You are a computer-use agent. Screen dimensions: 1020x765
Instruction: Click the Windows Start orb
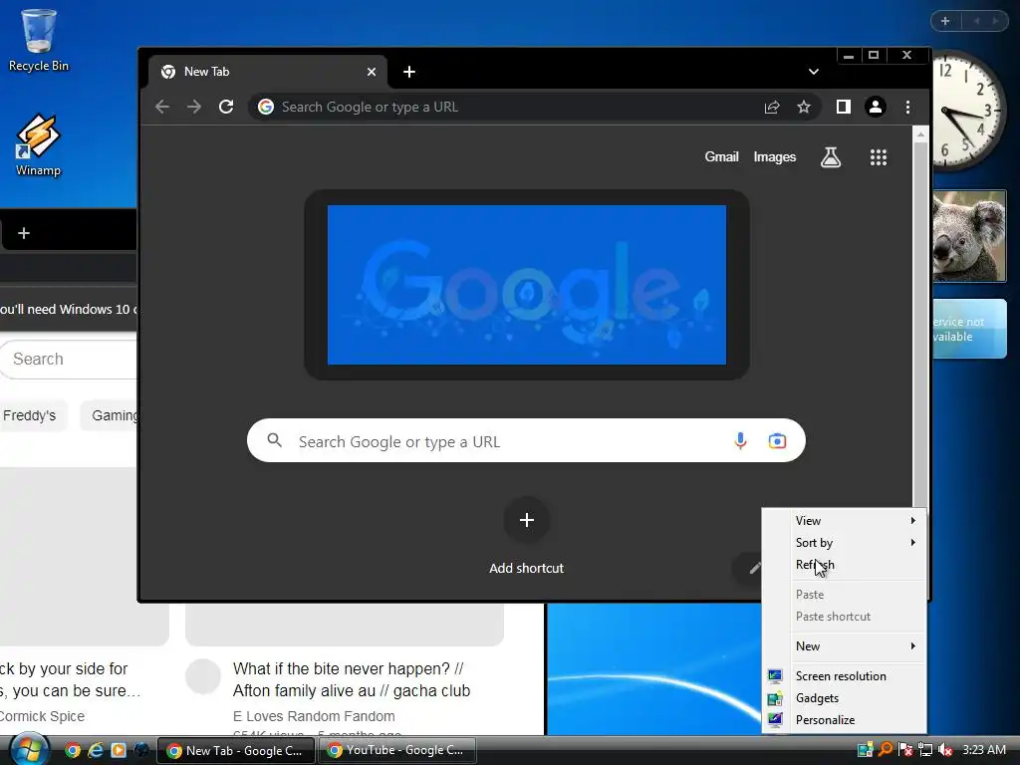(27, 750)
